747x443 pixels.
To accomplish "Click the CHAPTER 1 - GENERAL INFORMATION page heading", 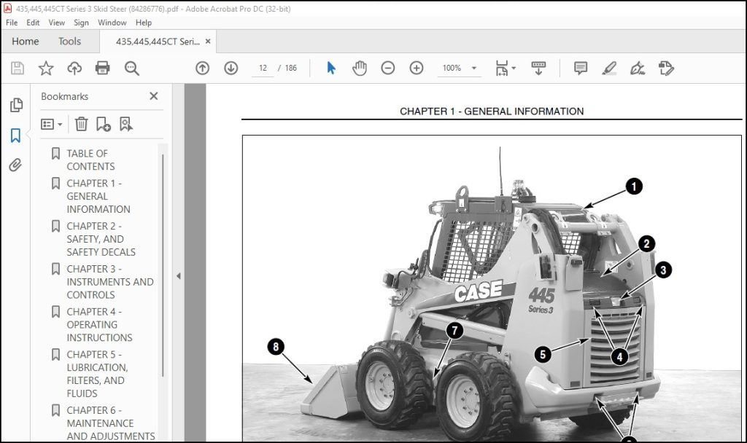I will [492, 111].
